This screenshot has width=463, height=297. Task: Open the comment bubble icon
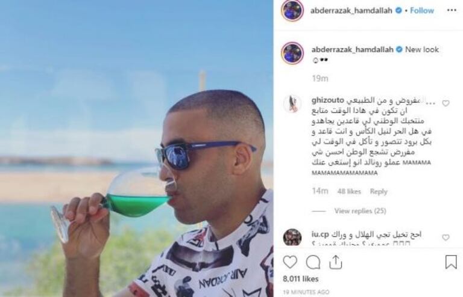tap(313, 262)
